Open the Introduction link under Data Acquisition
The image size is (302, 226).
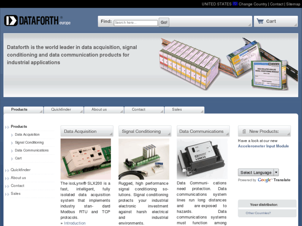75,223
